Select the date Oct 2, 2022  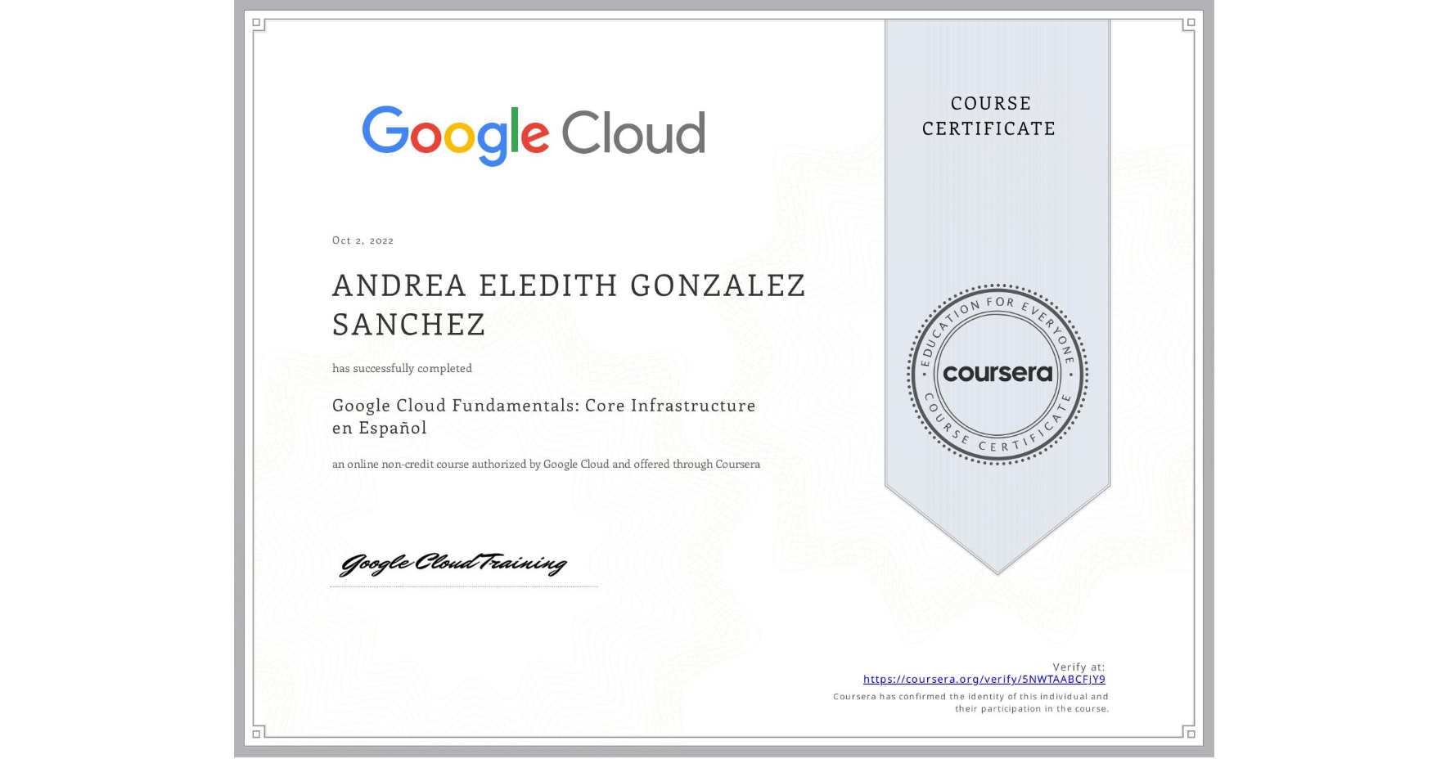coord(362,240)
